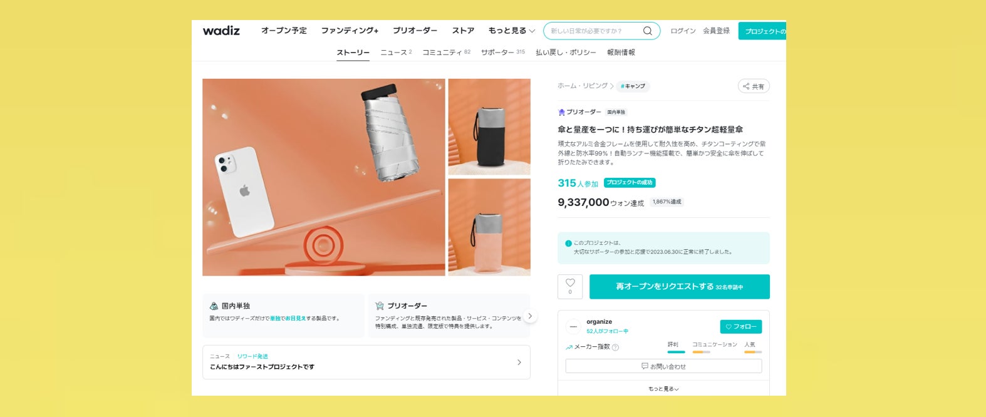Switch to the コミュニティ tab
Viewport: 986px width, 417px height.
click(446, 53)
